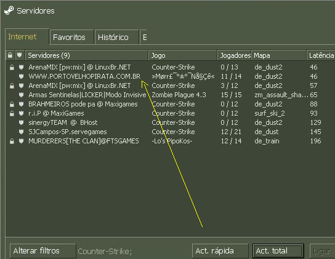Screen dimensions: 335x259
Task: Click the Steam logo icon beside Servidores
Action: [x=9, y=10]
